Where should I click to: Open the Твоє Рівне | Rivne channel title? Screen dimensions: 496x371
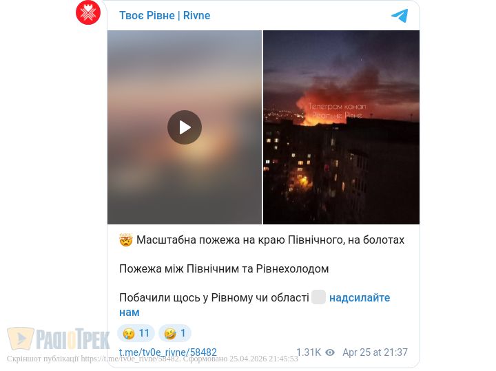tap(165, 15)
